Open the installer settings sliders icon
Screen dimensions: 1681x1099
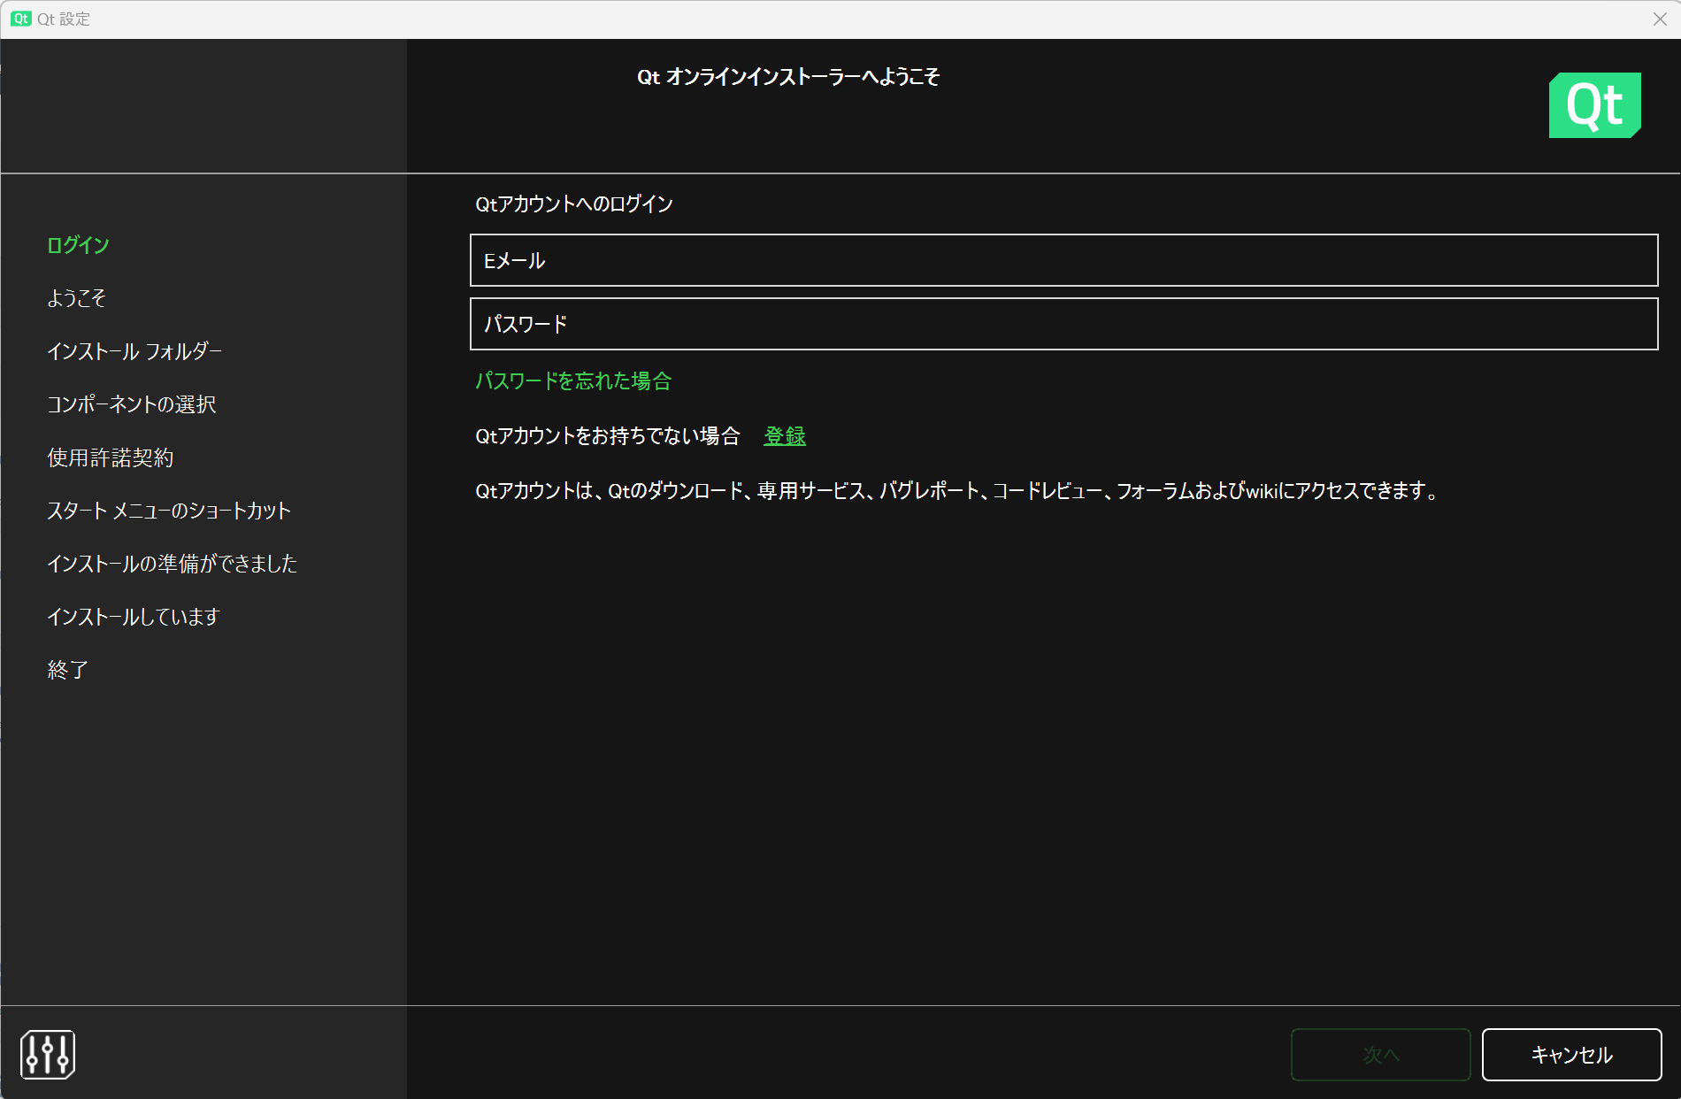point(48,1054)
